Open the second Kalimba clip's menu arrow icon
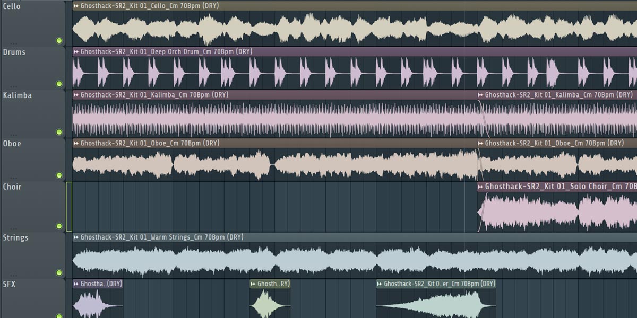The width and height of the screenshot is (637, 318). [481, 95]
